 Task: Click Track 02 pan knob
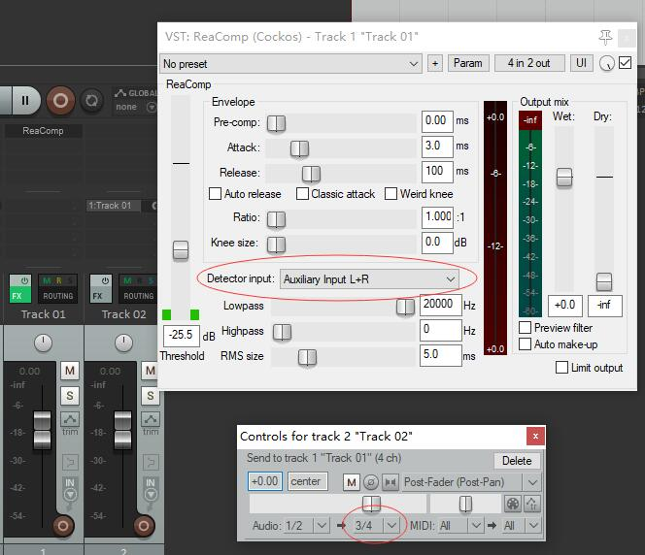pos(123,343)
